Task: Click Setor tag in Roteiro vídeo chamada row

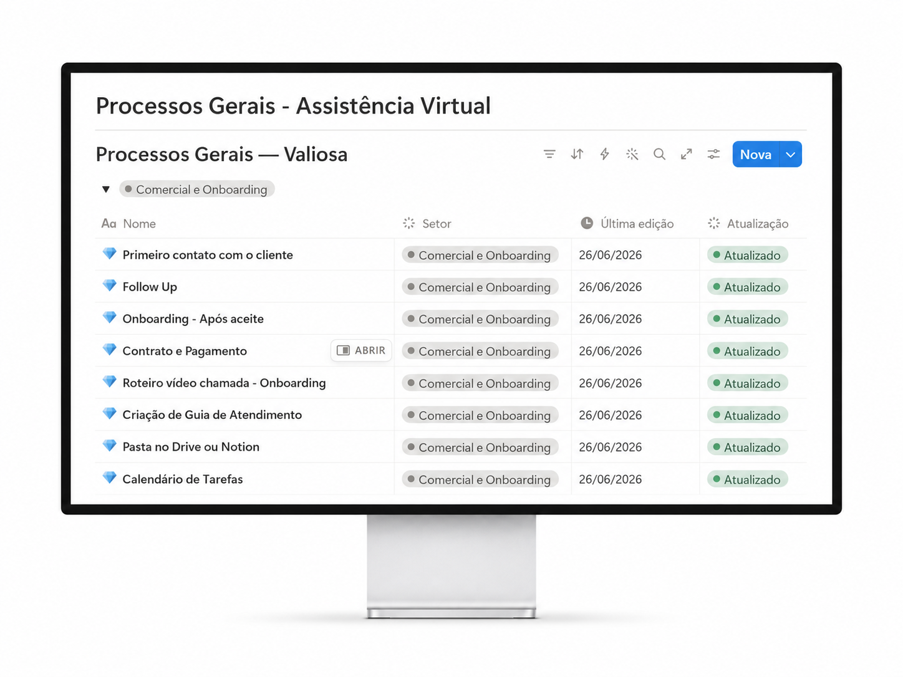Action: pos(480,383)
